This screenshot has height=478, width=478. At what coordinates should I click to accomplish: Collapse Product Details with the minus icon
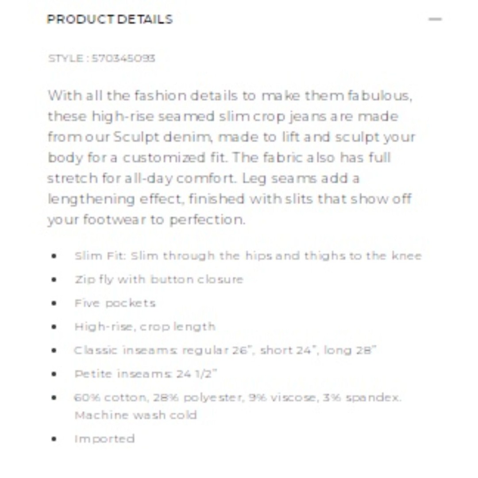coord(435,19)
